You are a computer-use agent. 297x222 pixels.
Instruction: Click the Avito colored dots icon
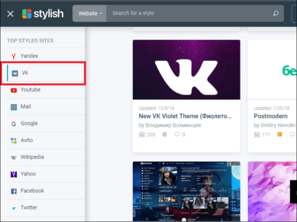14,141
